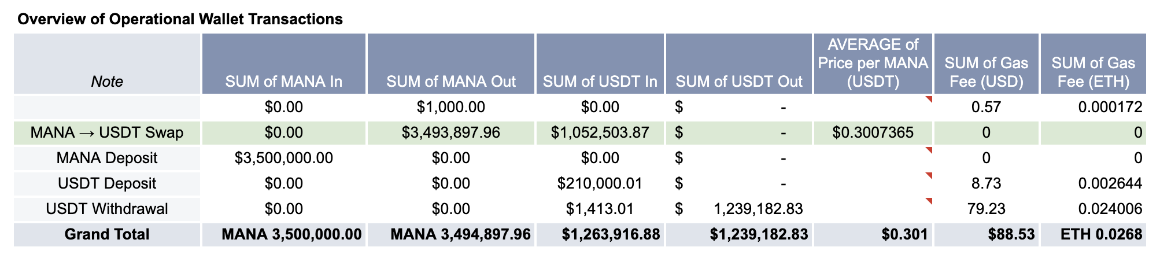Viewport: 1160px width, 258px height.
Task: Select the "USDT Withdrawal" row label
Action: [107, 209]
